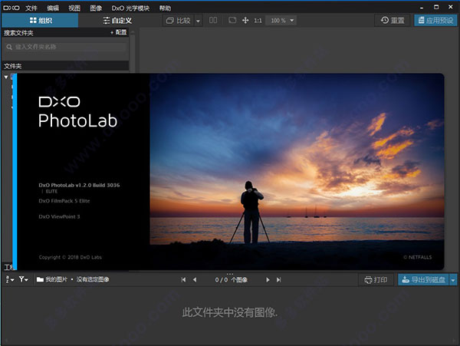Open the 图像 menu
The width and height of the screenshot is (460, 346).
pos(96,8)
